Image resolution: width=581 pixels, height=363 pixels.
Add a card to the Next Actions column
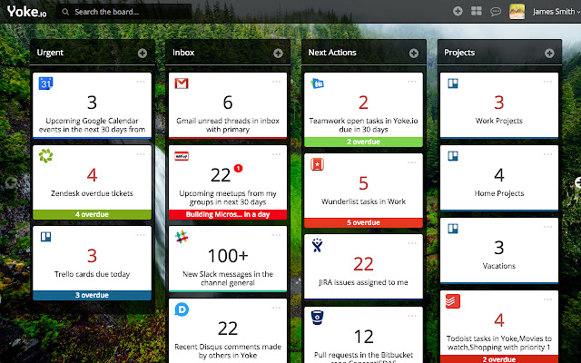point(414,54)
